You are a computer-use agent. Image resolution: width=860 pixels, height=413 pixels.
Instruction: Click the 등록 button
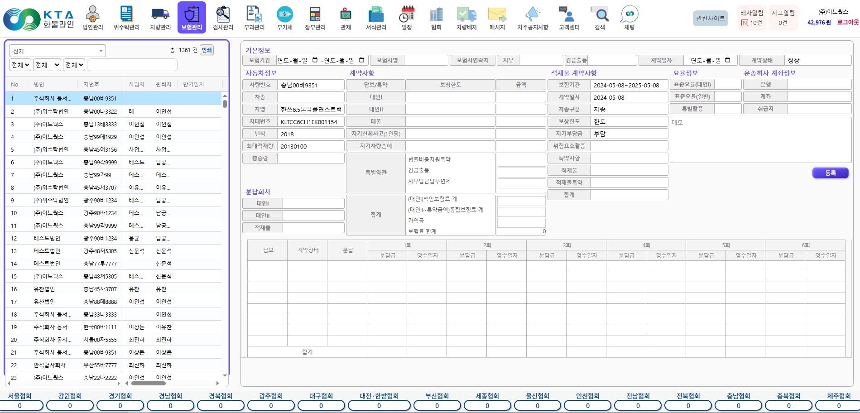point(830,173)
